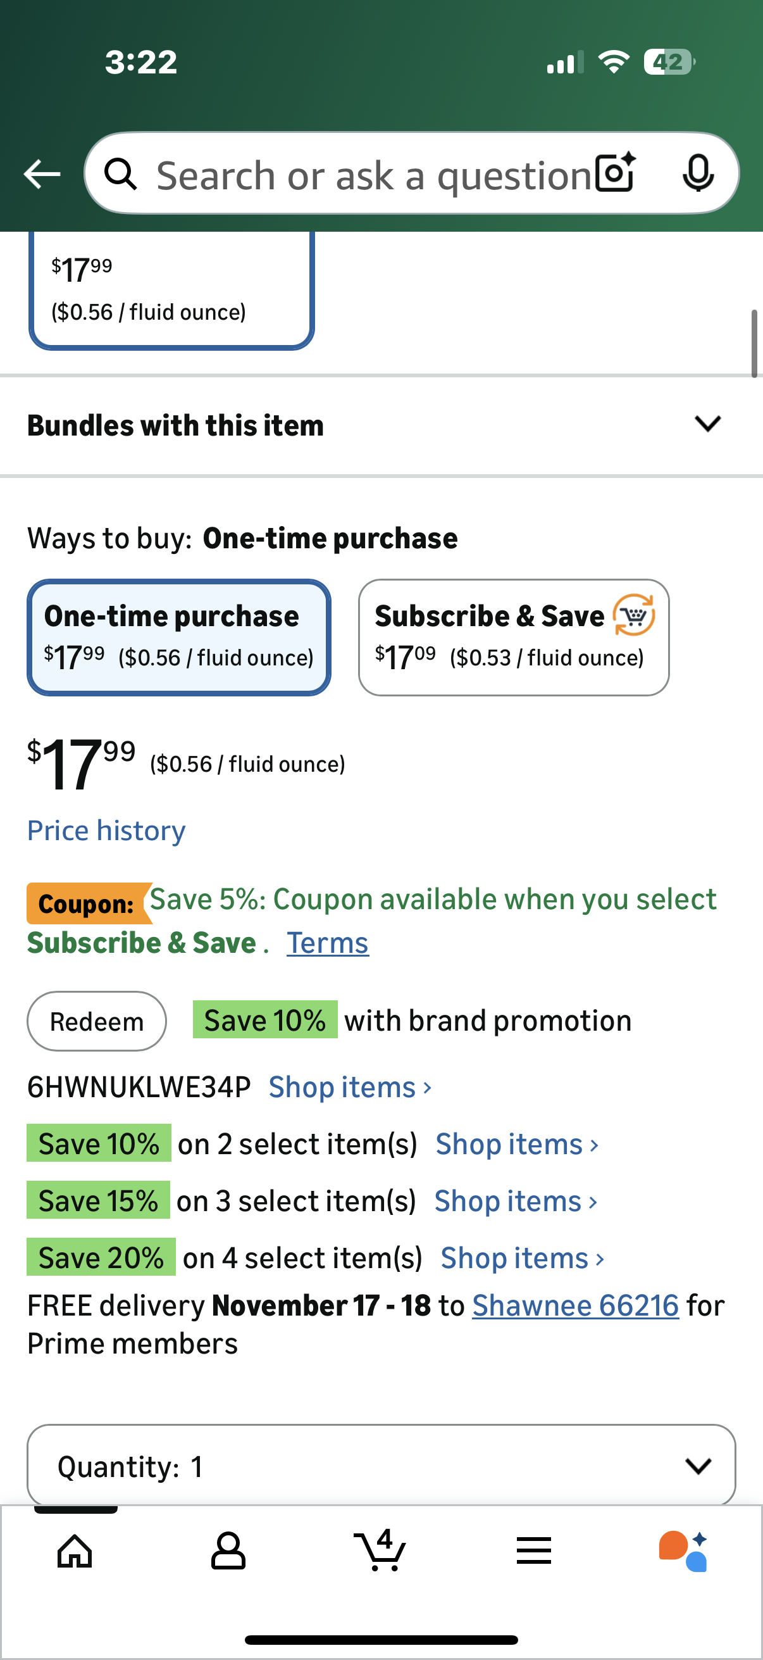Image resolution: width=763 pixels, height=1660 pixels.
Task: Open the shopping cart with 4 items
Action: (381, 1550)
